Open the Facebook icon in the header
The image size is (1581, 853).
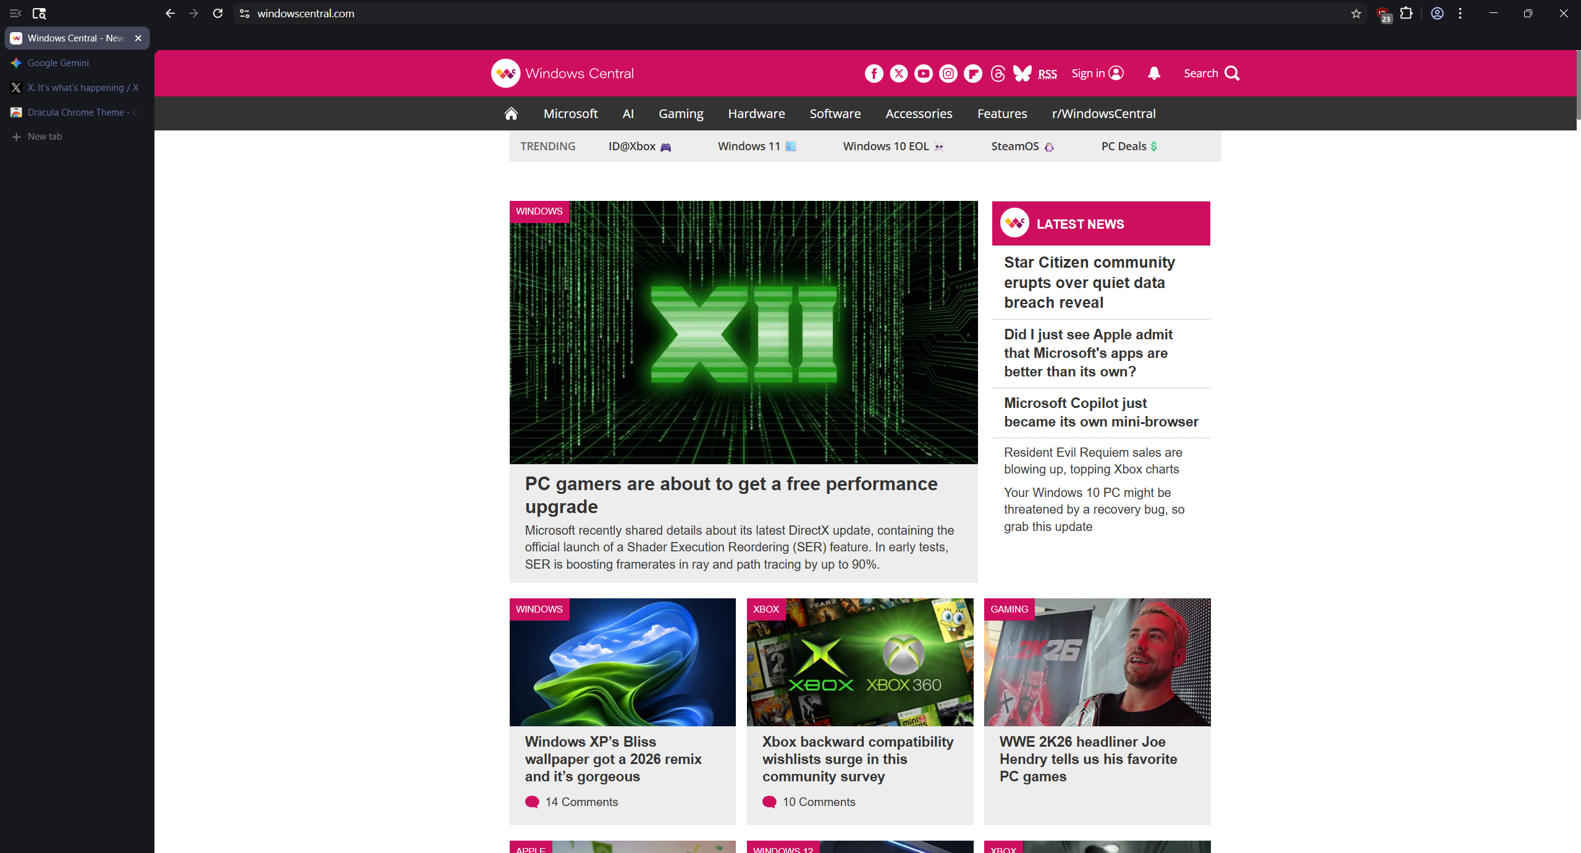873,73
